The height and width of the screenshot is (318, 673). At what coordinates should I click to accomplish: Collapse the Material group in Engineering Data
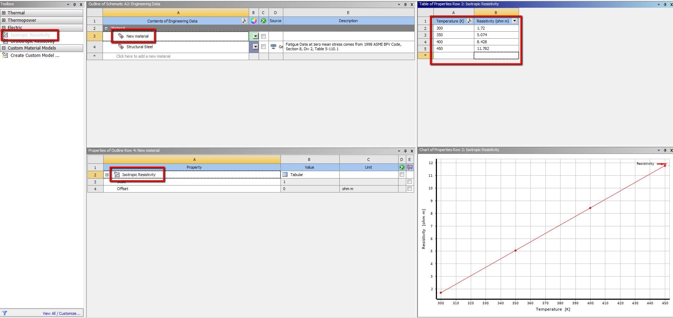[x=106, y=28]
